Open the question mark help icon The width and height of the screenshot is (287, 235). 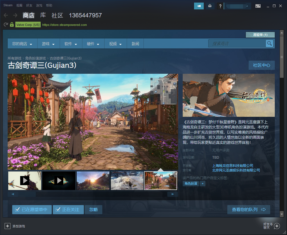220,6
